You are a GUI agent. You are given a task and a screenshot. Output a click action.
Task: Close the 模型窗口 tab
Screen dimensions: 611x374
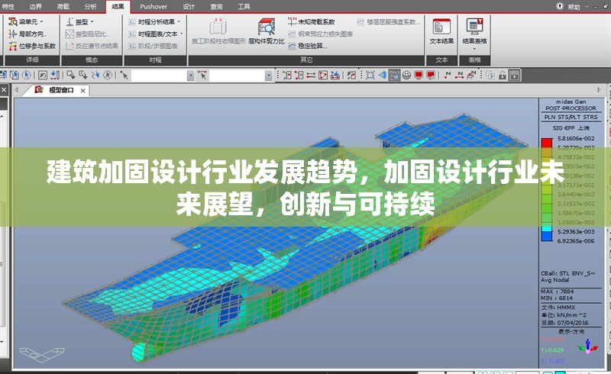click(x=82, y=90)
